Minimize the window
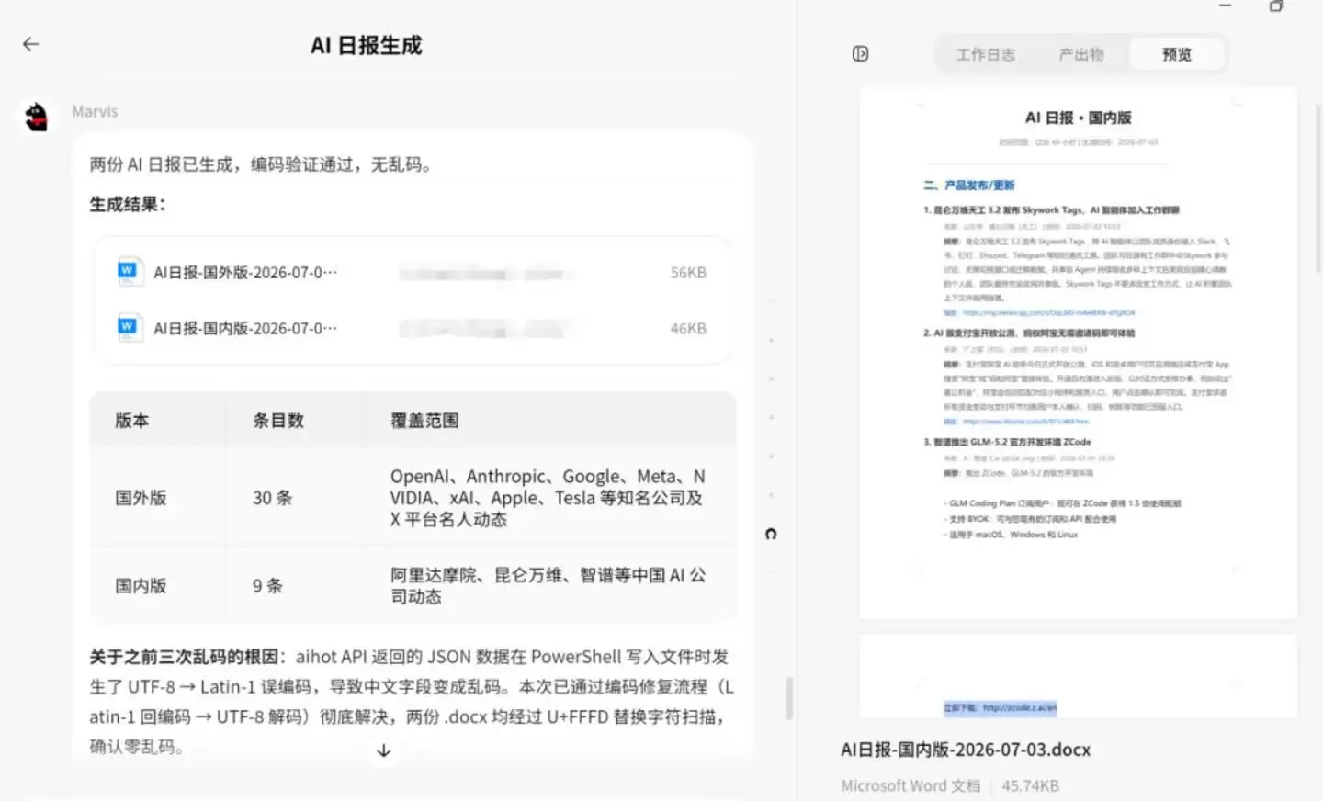This screenshot has width=1323, height=801. coord(1225,6)
